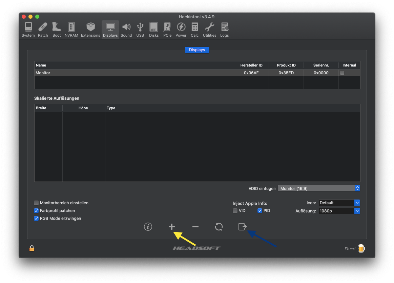Image resolution: width=394 pixels, height=283 pixels.
Task: Select the Monitor row
Action: (x=197, y=73)
